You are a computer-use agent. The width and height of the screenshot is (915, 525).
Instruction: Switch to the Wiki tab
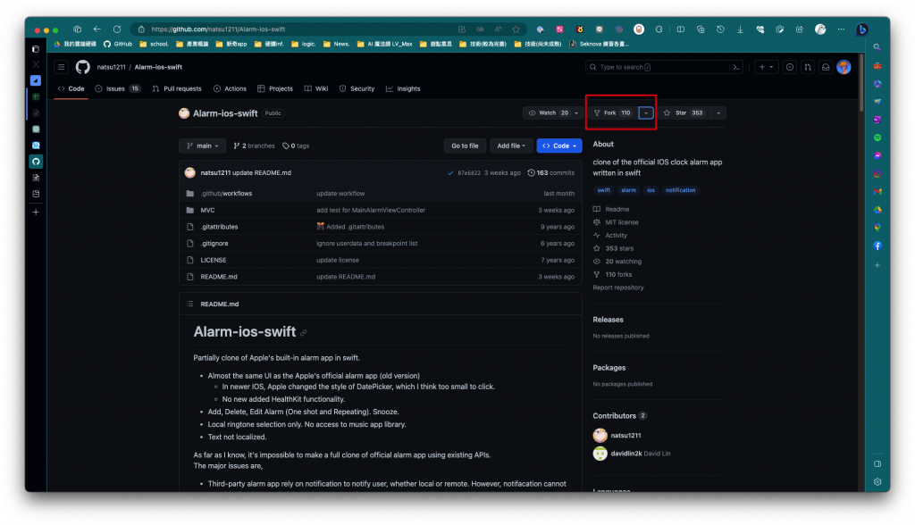coord(316,88)
